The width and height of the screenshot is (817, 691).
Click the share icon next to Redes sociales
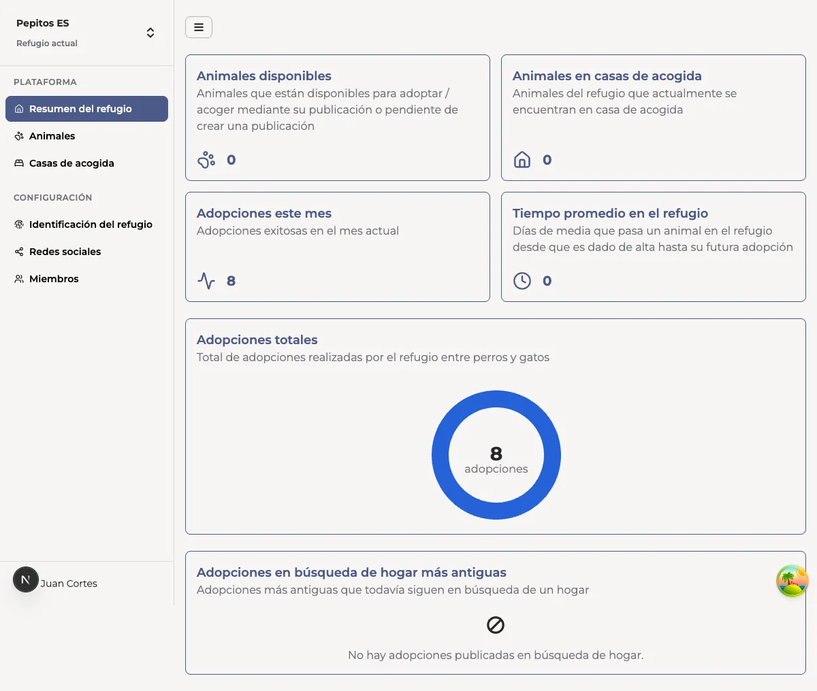(x=19, y=252)
